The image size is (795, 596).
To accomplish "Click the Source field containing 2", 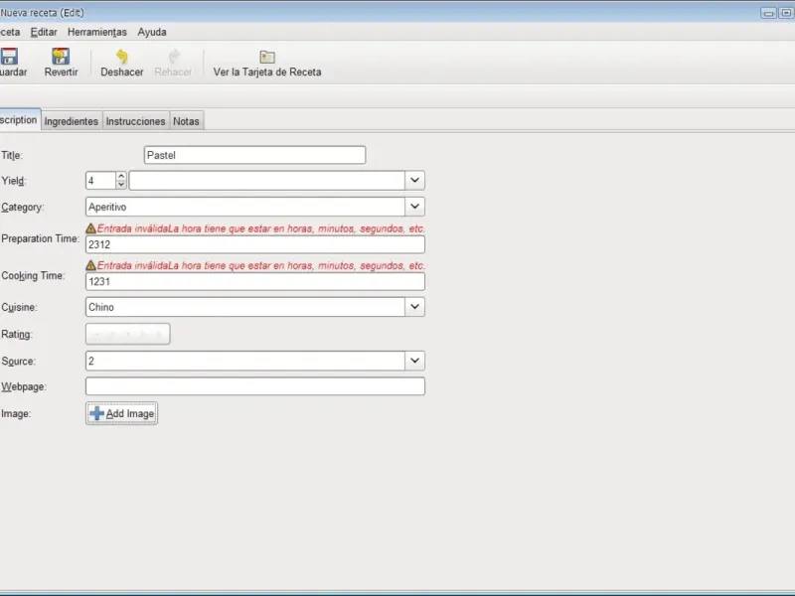I will tap(245, 361).
